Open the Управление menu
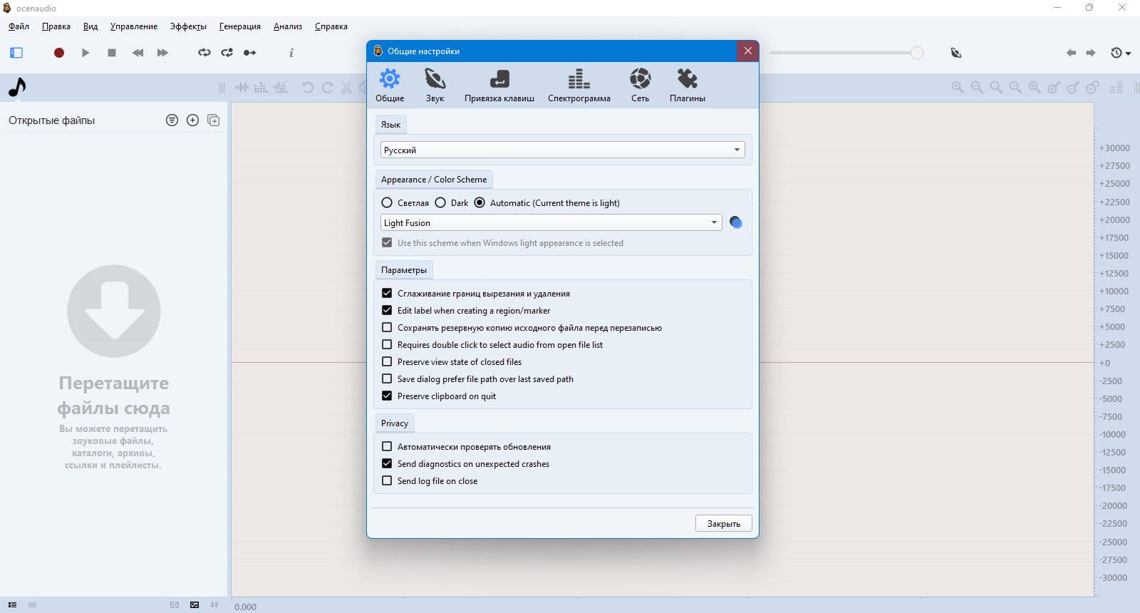The image size is (1140, 613). coord(134,26)
